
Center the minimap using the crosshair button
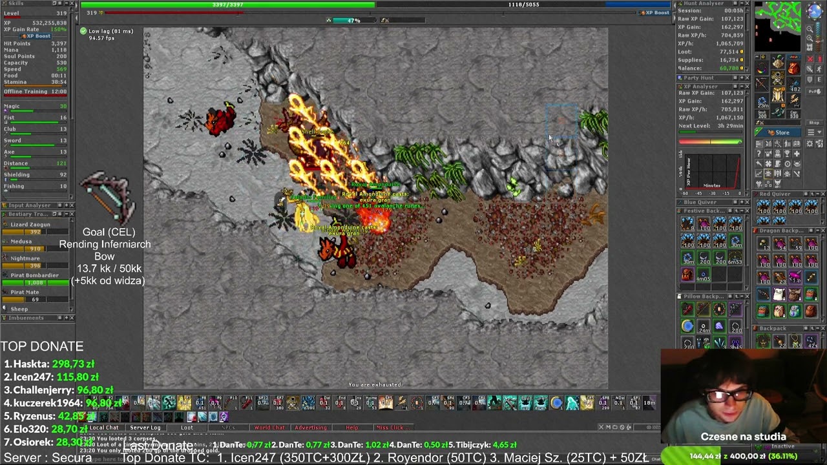coord(810,47)
